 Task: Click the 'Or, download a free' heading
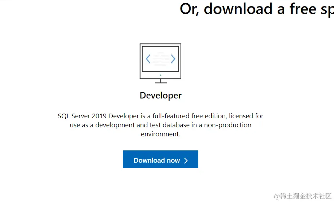pyautogui.click(x=257, y=9)
